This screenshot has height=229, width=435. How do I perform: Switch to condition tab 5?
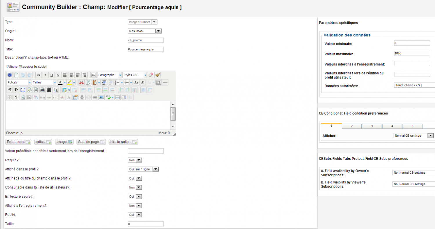click(x=412, y=126)
